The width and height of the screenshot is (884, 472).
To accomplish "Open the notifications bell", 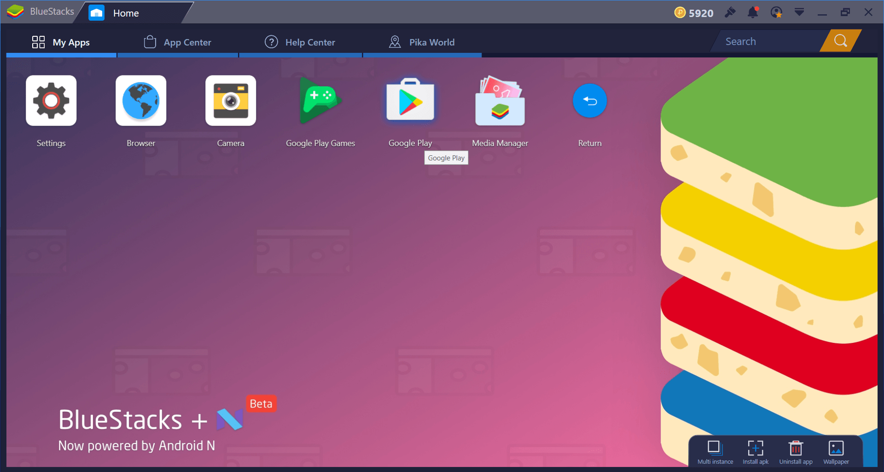I will [x=753, y=12].
